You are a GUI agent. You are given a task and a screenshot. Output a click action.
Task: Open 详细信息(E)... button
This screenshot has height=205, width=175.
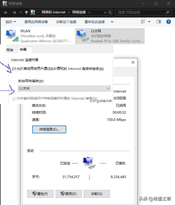coord(49,129)
